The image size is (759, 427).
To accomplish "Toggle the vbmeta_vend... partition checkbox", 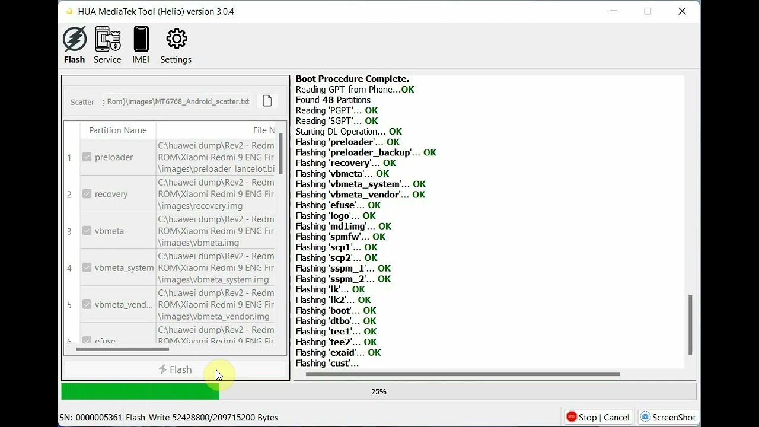I will (87, 304).
